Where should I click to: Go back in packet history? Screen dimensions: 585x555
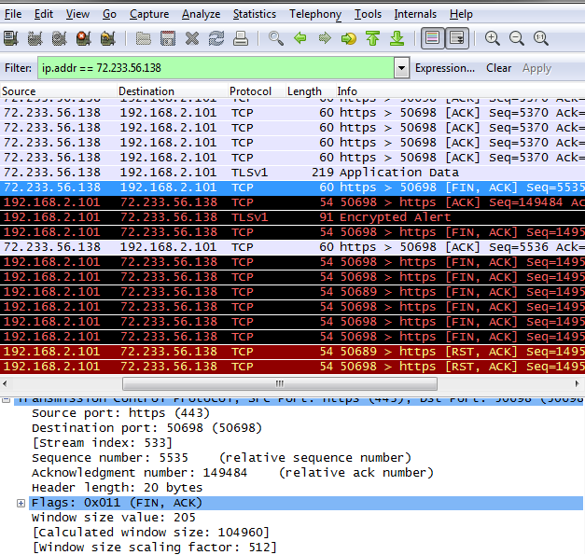pyautogui.click(x=299, y=38)
